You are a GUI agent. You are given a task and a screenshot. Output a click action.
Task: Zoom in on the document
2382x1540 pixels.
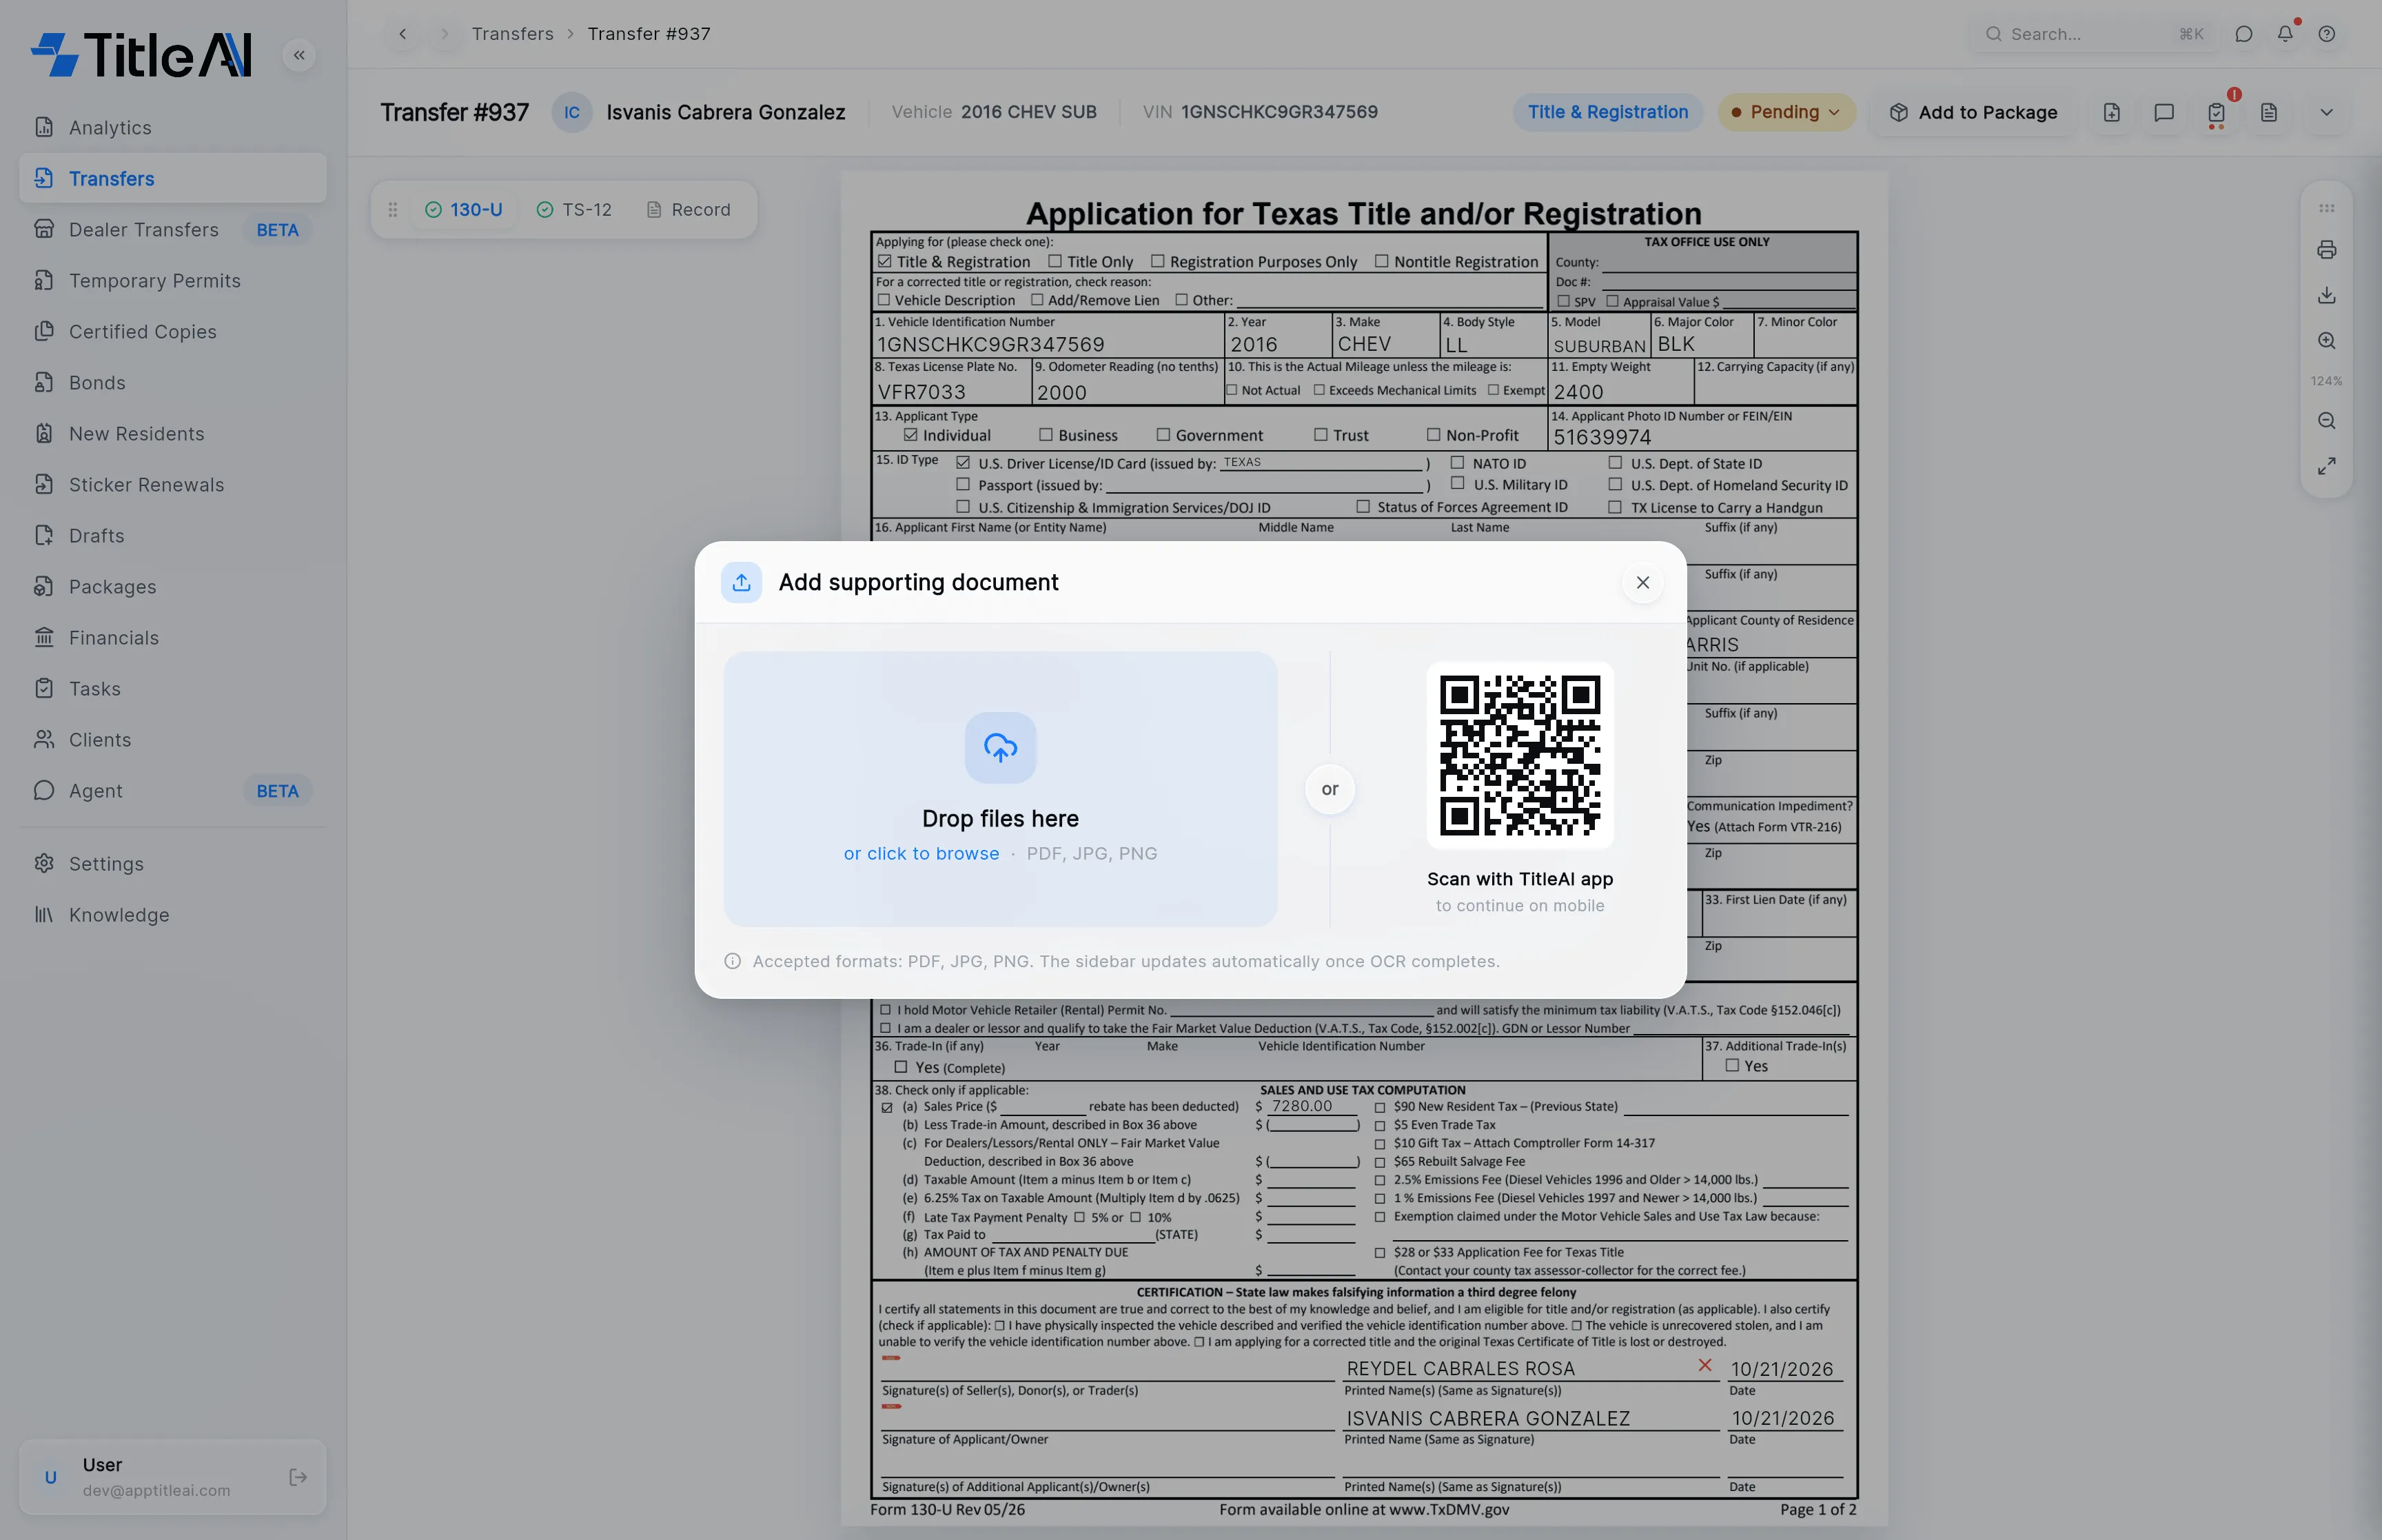pos(2327,340)
